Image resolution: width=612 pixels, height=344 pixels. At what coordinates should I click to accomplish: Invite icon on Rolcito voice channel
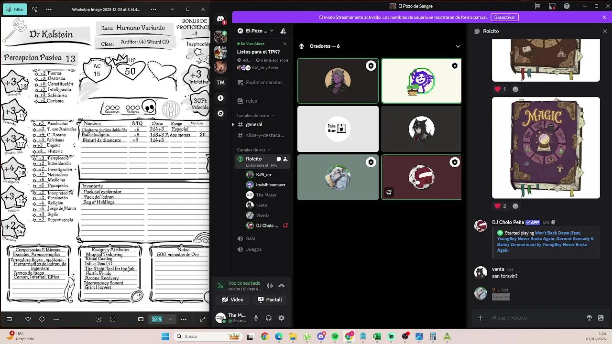pyautogui.click(x=285, y=159)
